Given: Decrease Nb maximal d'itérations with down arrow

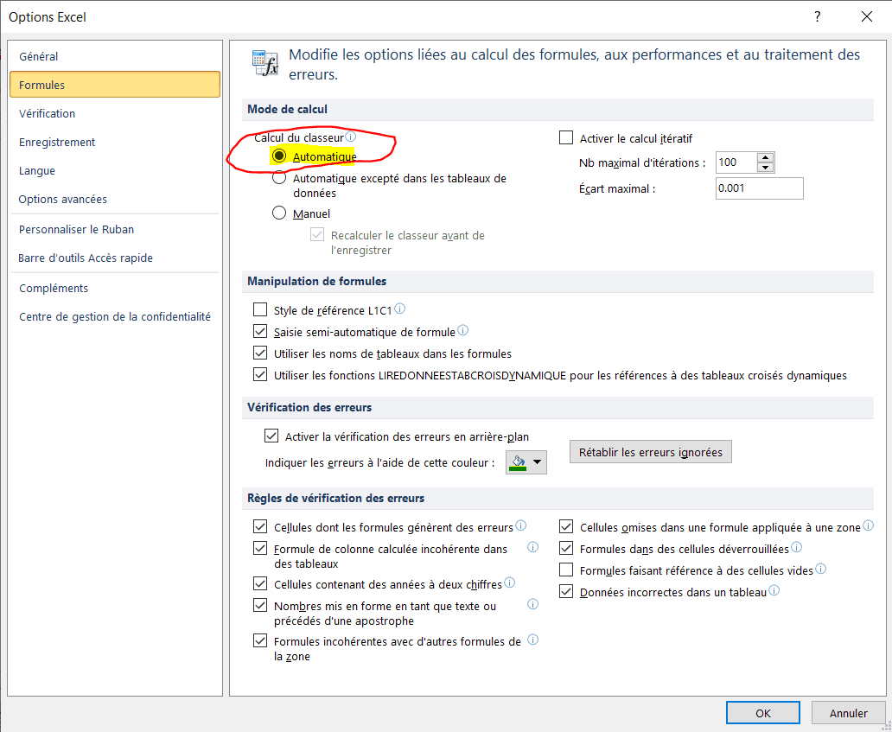Looking at the screenshot, I should pos(766,167).
